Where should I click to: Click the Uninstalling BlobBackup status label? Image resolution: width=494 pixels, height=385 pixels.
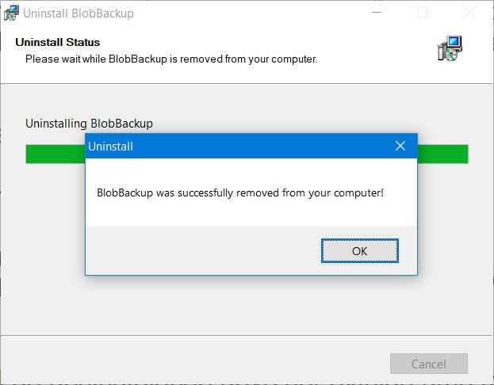pyautogui.click(x=89, y=124)
